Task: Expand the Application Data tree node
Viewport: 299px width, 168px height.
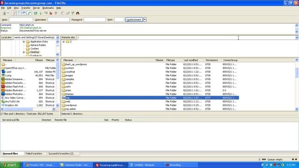Action: (24, 42)
